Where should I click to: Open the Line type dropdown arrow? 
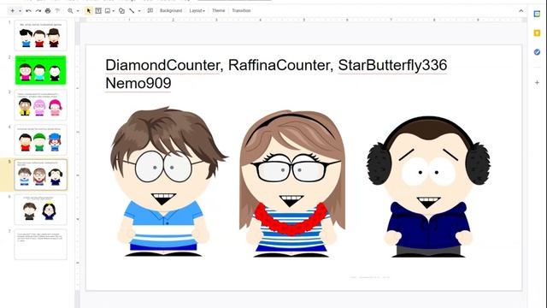pos(139,11)
